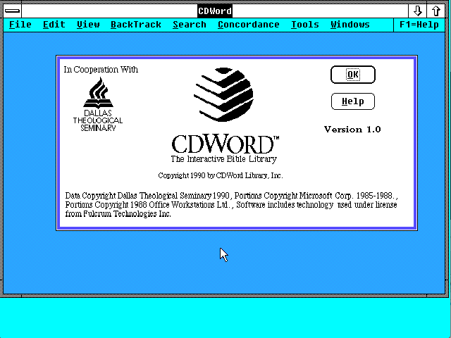
Task: Click the F1=Help menu item
Action: [x=419, y=25]
